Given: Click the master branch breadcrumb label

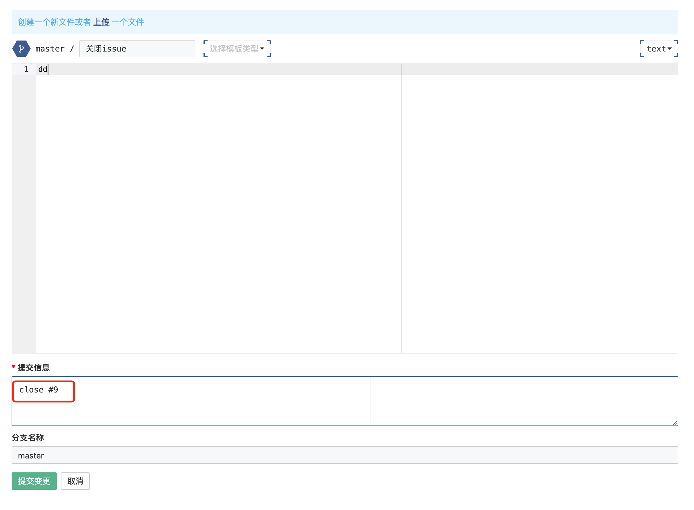Looking at the screenshot, I should coord(50,48).
